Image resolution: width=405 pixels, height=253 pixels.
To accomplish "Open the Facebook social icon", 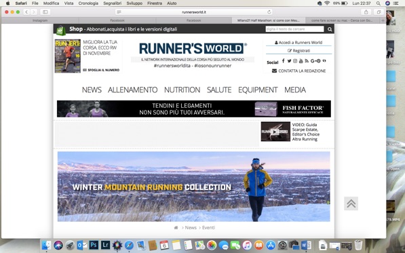I will point(284,60).
